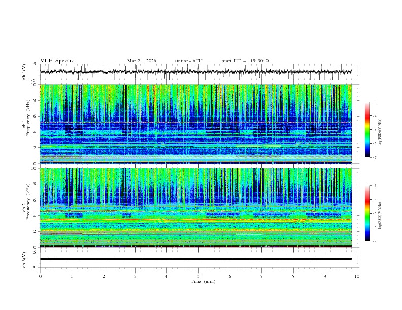Click time axis tick label 3
This screenshot has width=402, height=310.
(135, 276)
